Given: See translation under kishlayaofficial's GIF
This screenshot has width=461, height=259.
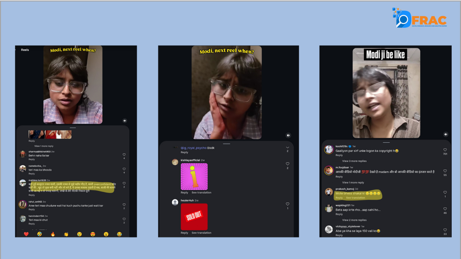Looking at the screenshot, I should tap(201, 192).
